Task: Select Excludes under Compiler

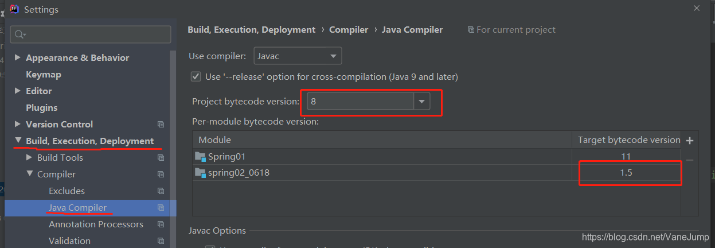Action: click(67, 191)
